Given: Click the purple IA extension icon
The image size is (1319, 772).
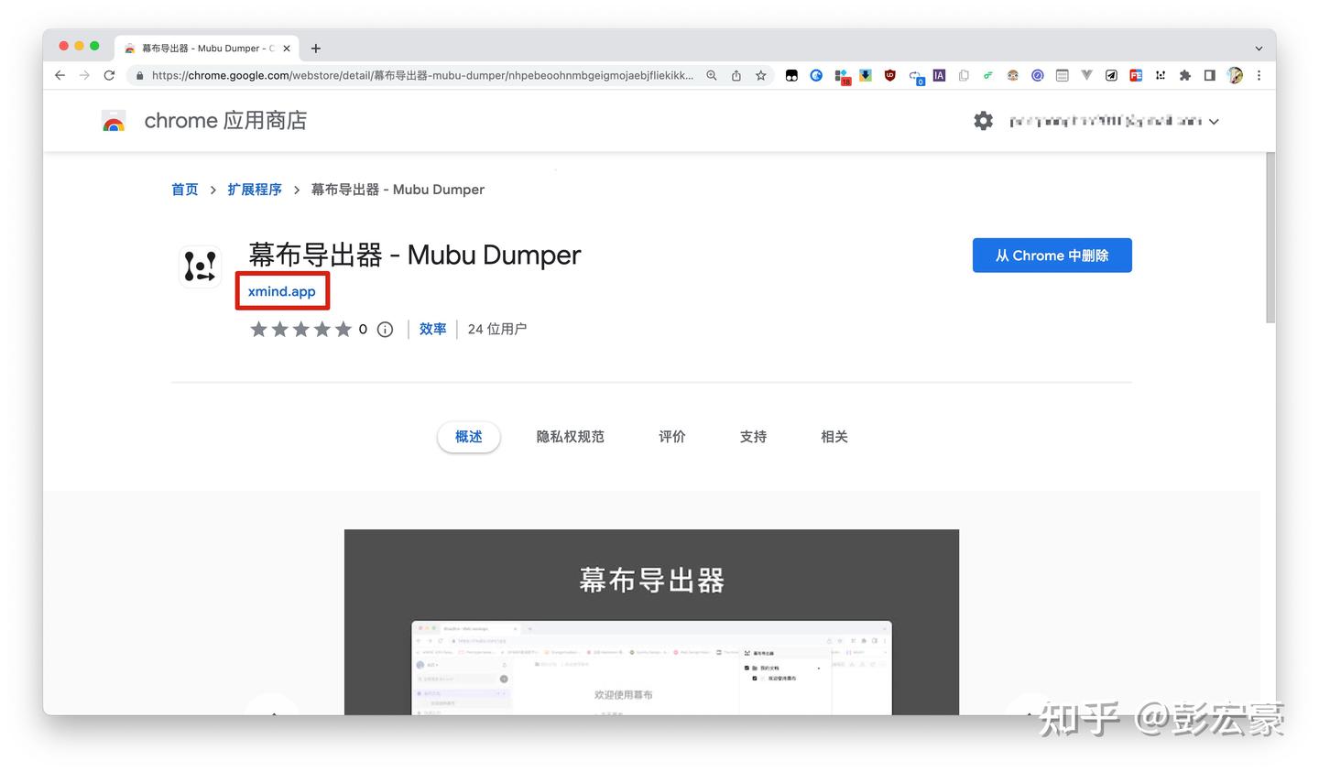Looking at the screenshot, I should [938, 75].
